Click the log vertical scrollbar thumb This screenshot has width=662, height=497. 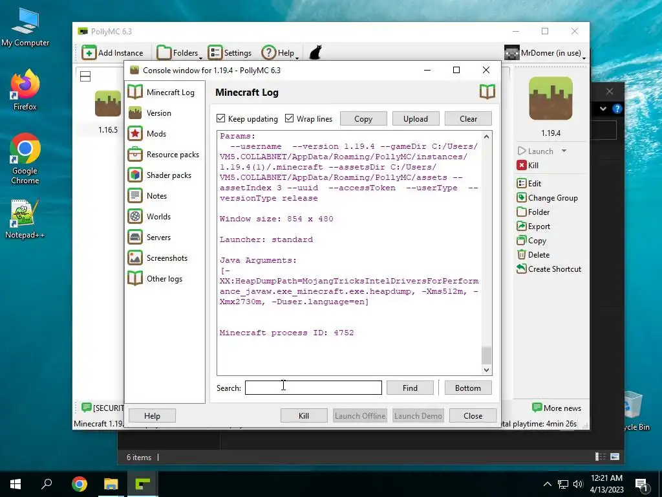(486, 355)
